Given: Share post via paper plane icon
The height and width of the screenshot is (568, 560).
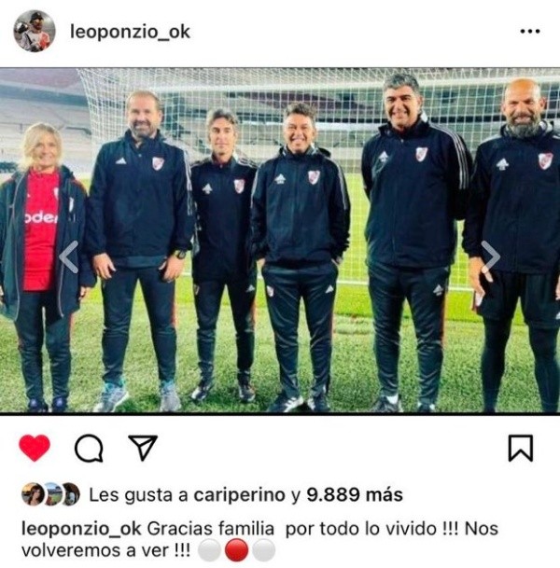Looking at the screenshot, I should (x=143, y=448).
